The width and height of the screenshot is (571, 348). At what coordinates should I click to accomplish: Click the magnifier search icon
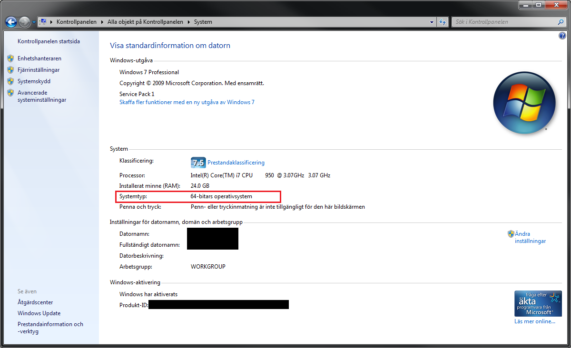coord(561,22)
